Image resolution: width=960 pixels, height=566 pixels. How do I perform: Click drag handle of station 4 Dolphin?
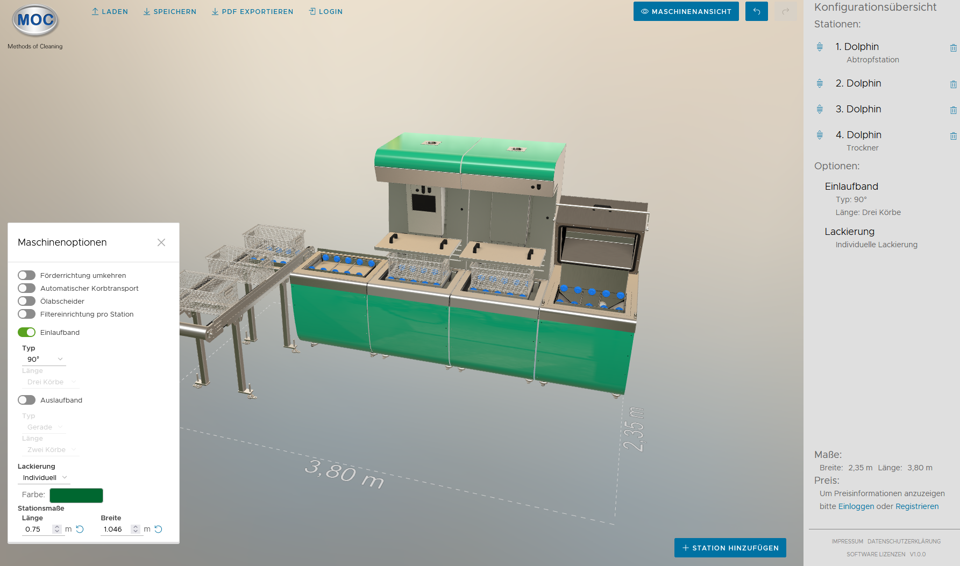820,135
